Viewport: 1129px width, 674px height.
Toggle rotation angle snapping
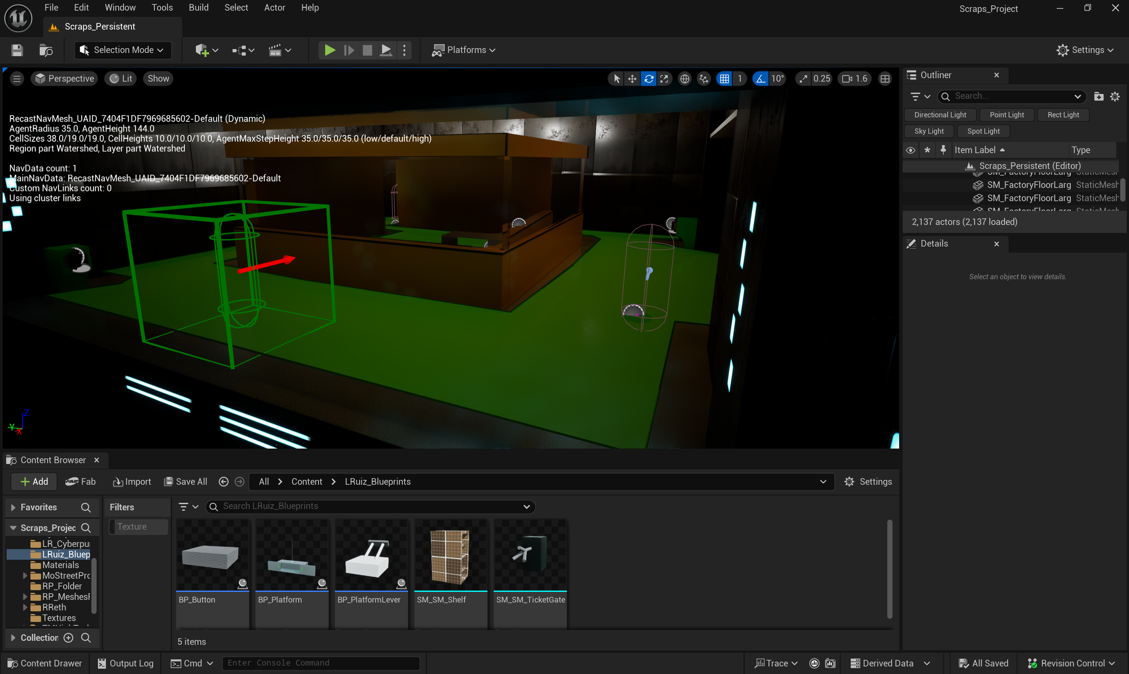pos(760,79)
